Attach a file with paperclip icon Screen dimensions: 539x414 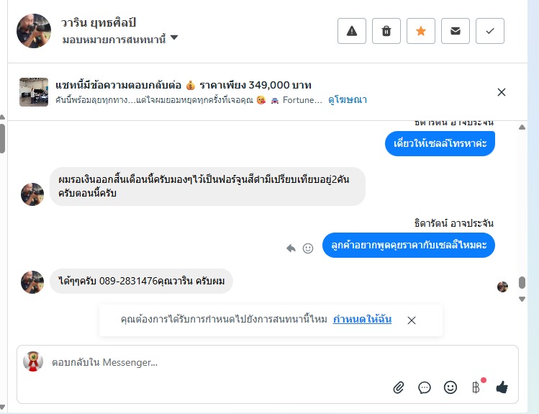pos(399,387)
